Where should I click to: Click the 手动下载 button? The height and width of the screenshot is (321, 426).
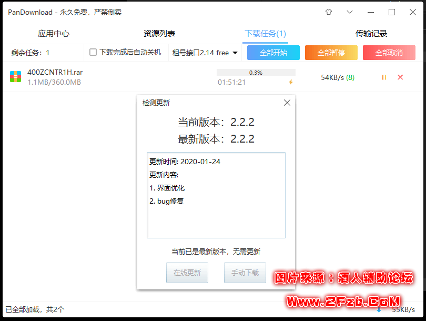[x=245, y=273]
